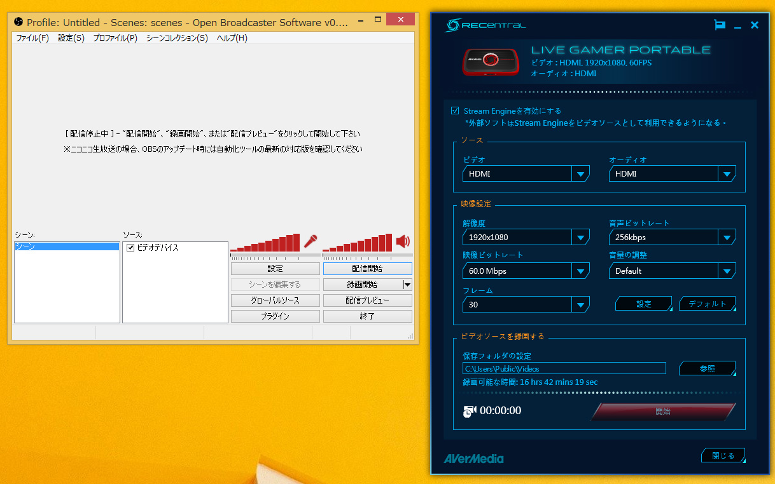Select the シーン item in the scenes list

[67, 246]
